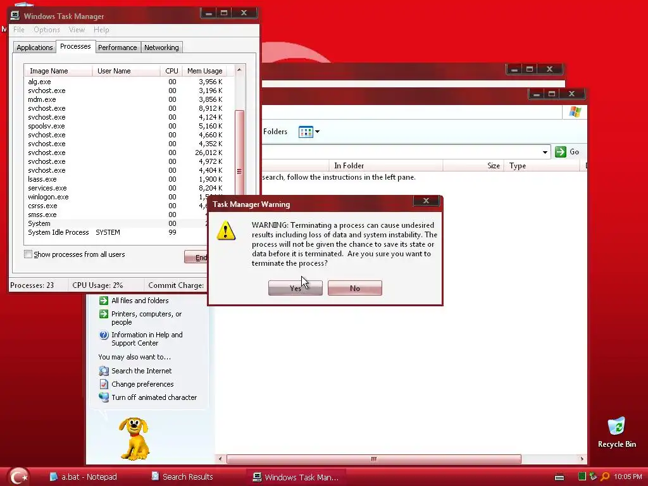This screenshot has height=486, width=648.
Task: Open the View menu in Task Manager
Action: click(x=77, y=30)
